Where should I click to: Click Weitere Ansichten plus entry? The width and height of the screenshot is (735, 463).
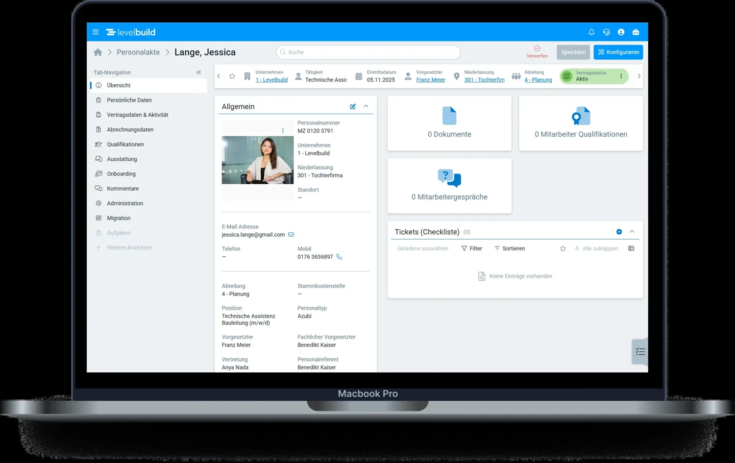(x=148, y=247)
